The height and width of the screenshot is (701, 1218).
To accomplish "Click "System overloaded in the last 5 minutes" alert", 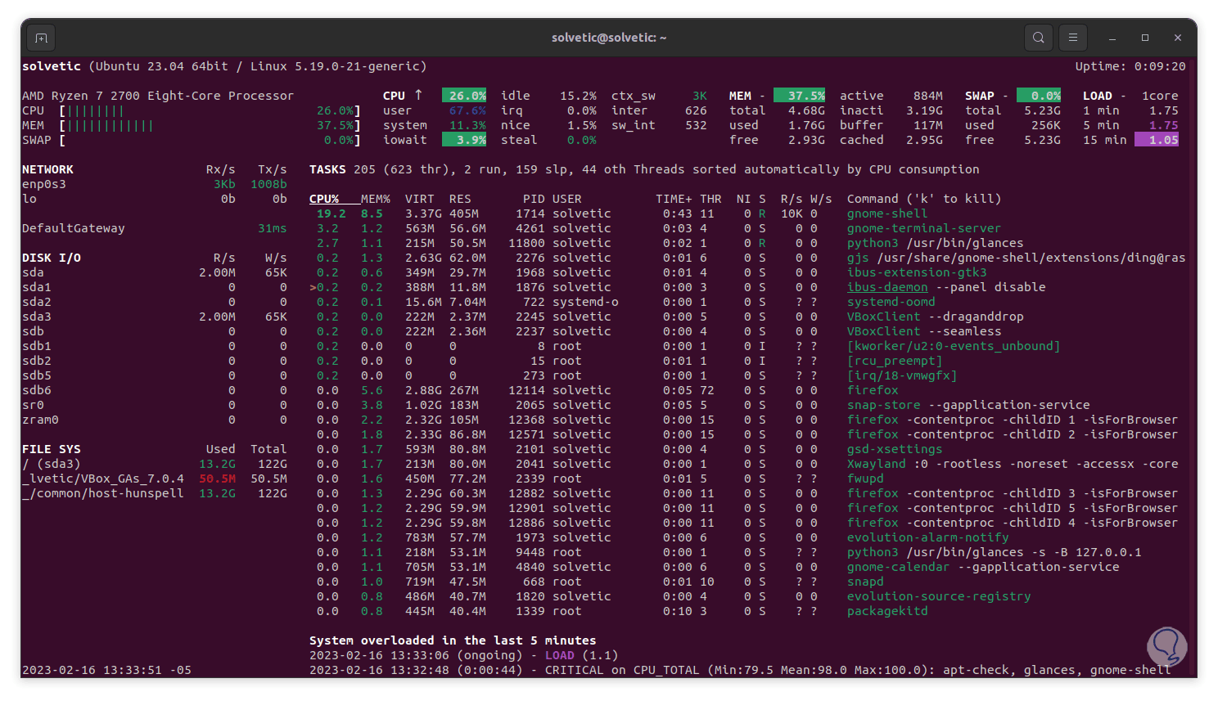I will (x=453, y=640).
